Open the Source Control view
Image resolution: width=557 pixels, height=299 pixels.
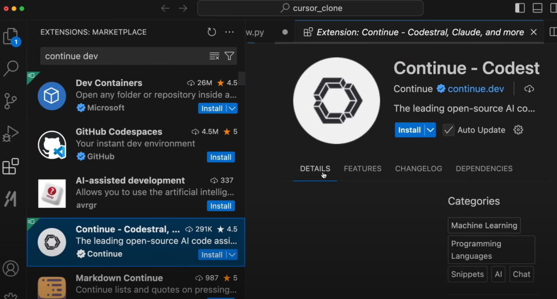point(11,101)
